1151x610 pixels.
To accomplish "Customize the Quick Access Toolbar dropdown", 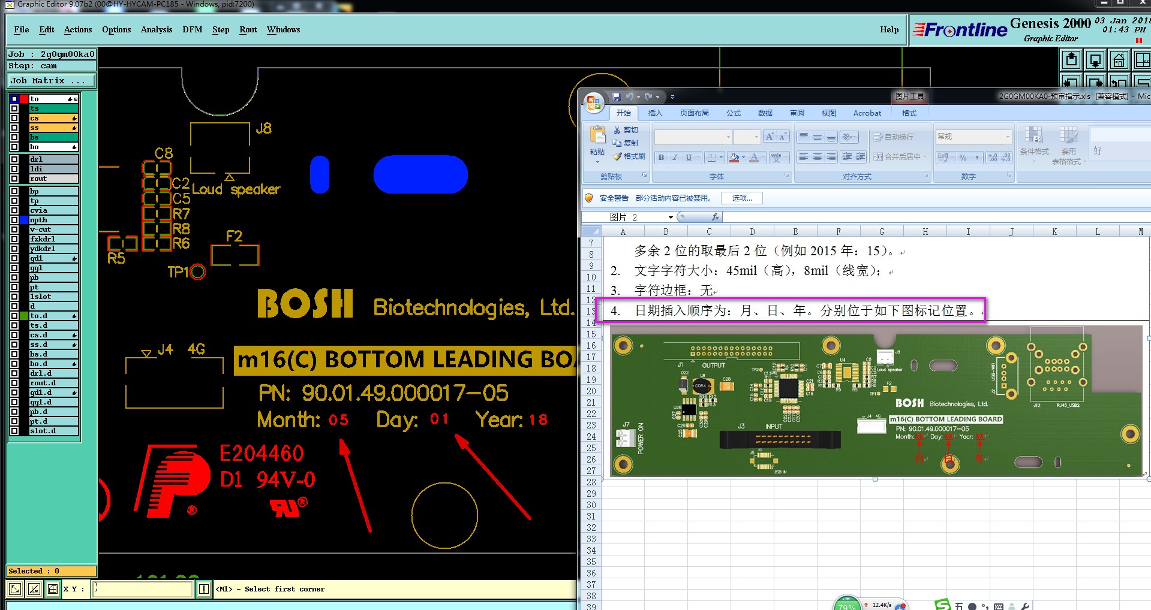I will click(x=672, y=96).
